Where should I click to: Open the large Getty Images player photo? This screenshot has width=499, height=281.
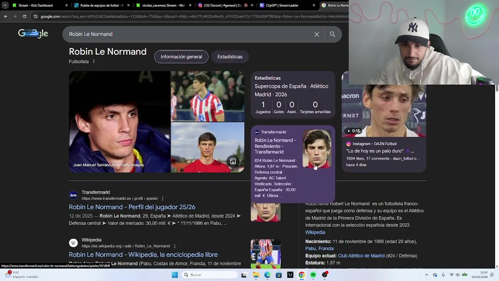(x=119, y=121)
